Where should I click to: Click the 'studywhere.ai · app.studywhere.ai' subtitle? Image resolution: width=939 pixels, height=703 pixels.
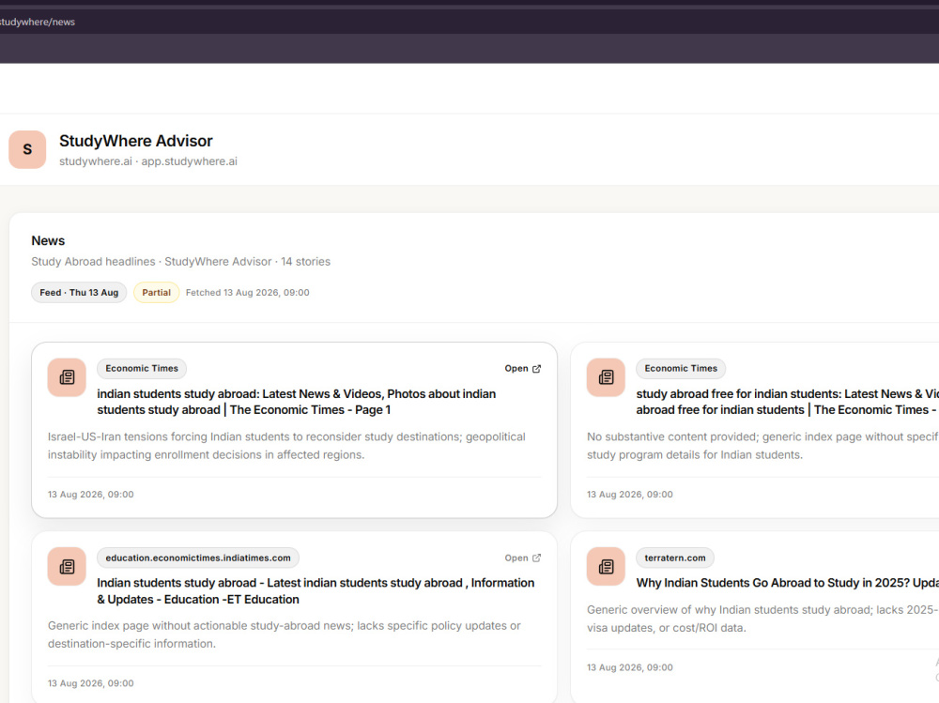148,161
